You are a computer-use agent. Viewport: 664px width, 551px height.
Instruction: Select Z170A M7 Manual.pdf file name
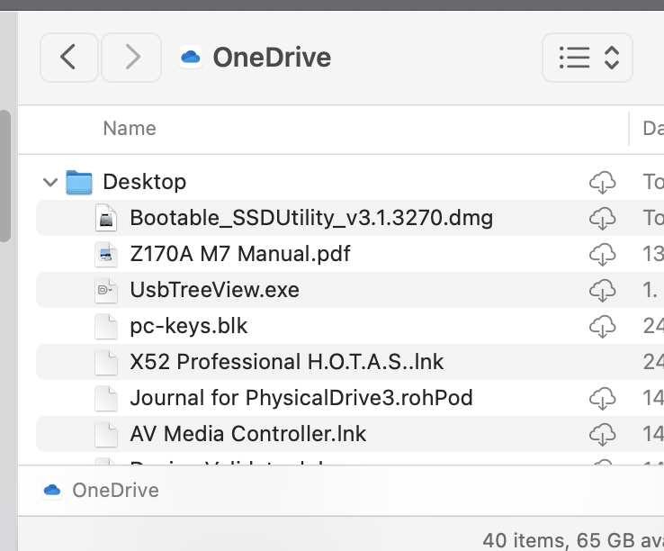240,254
